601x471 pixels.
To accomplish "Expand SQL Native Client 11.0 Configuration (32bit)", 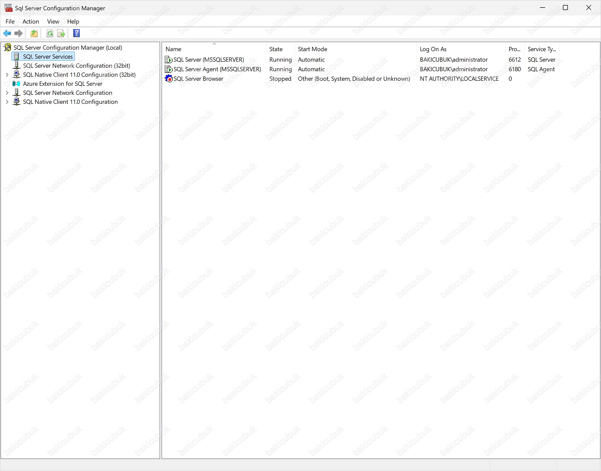I will [7, 75].
